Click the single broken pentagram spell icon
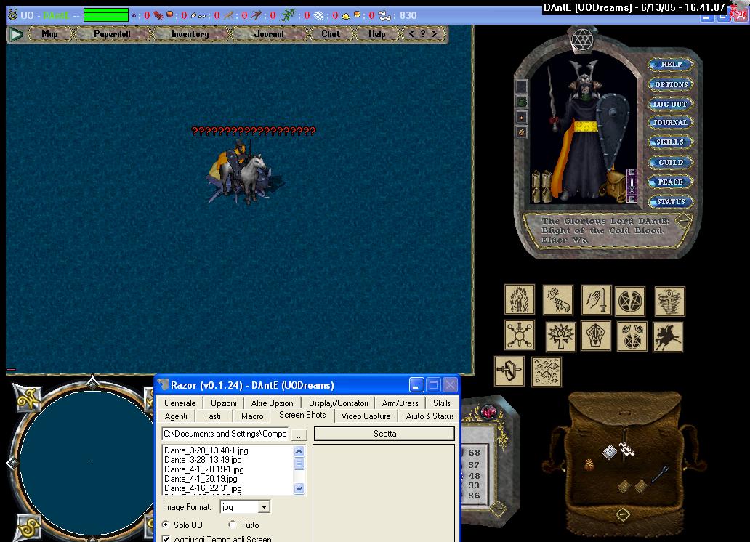The height and width of the screenshot is (542, 750). pos(630,302)
